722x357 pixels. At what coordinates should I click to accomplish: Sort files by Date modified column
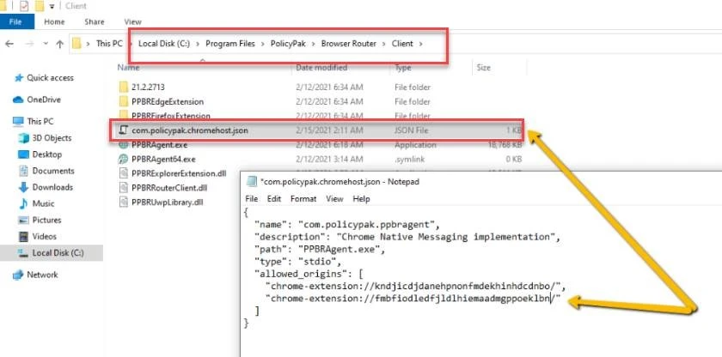(321, 67)
